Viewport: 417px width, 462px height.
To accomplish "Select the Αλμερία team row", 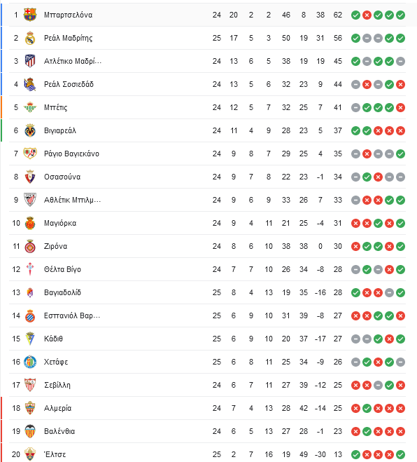I will click(x=207, y=408).
